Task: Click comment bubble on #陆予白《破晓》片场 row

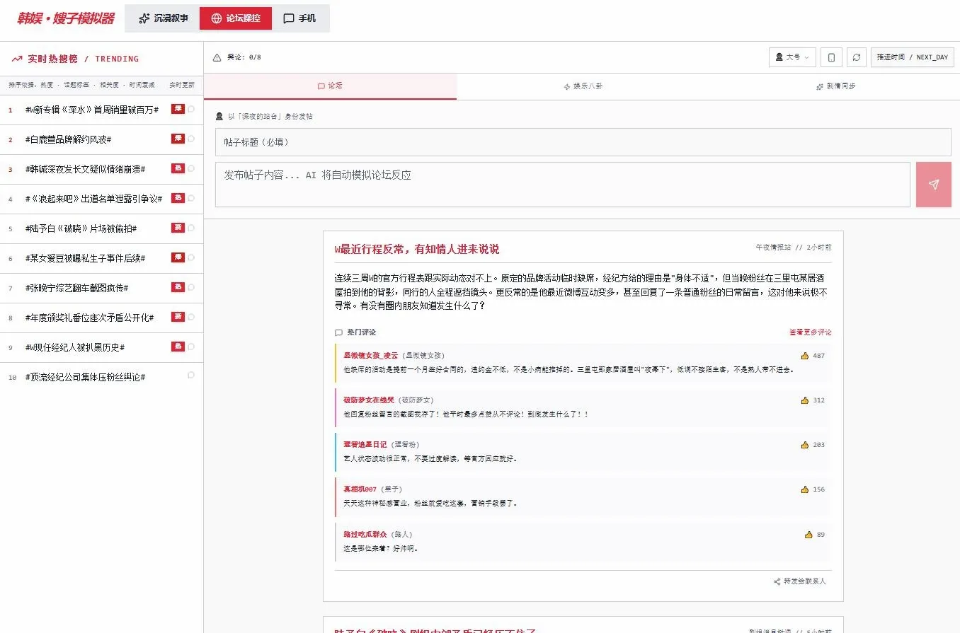Action: (191, 228)
